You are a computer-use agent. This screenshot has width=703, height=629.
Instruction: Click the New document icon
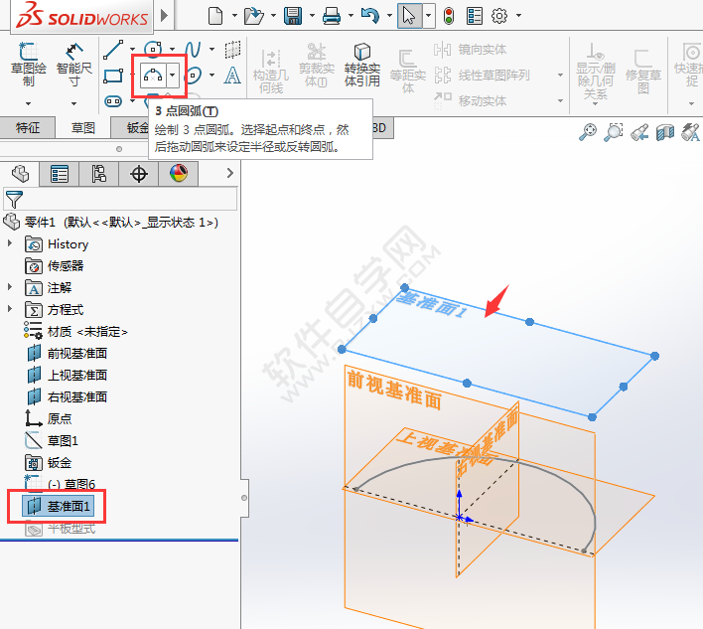coord(215,16)
